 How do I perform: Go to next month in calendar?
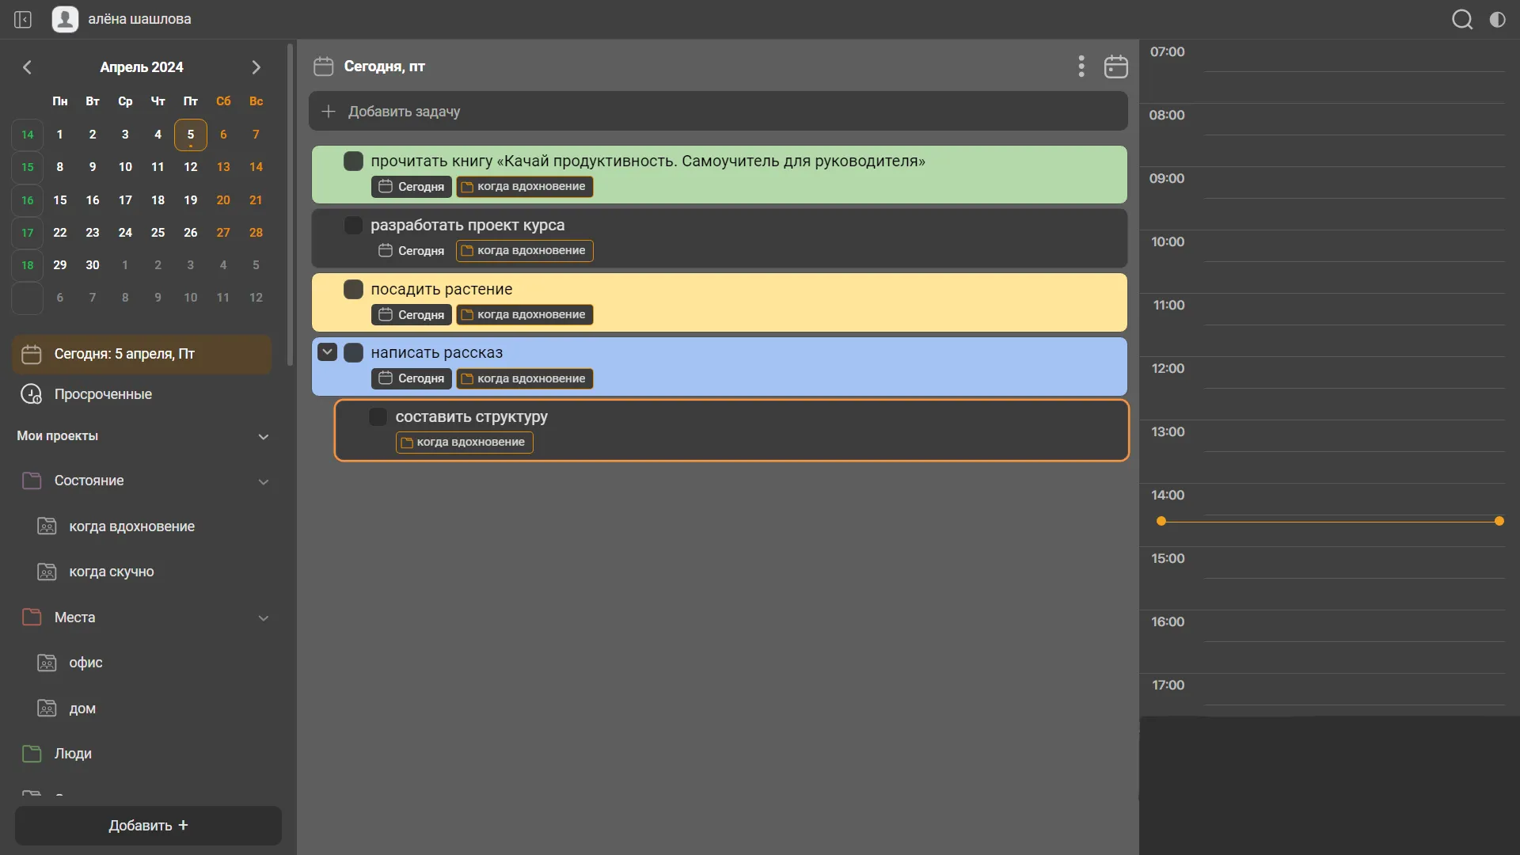(x=256, y=67)
